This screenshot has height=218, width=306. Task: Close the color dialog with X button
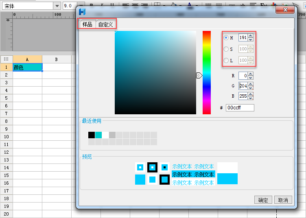click(285, 10)
